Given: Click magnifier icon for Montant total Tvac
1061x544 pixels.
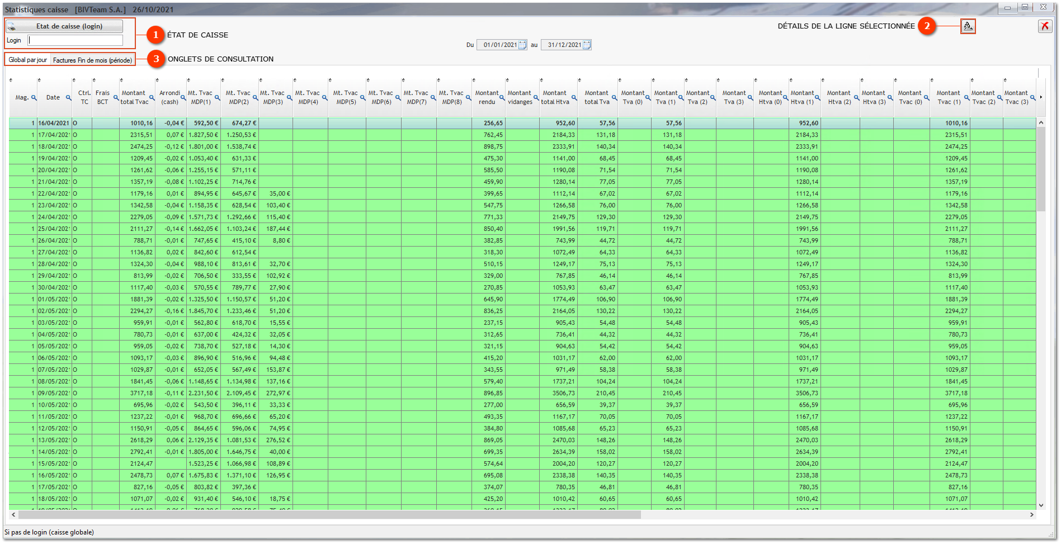Looking at the screenshot, I should pyautogui.click(x=152, y=98).
